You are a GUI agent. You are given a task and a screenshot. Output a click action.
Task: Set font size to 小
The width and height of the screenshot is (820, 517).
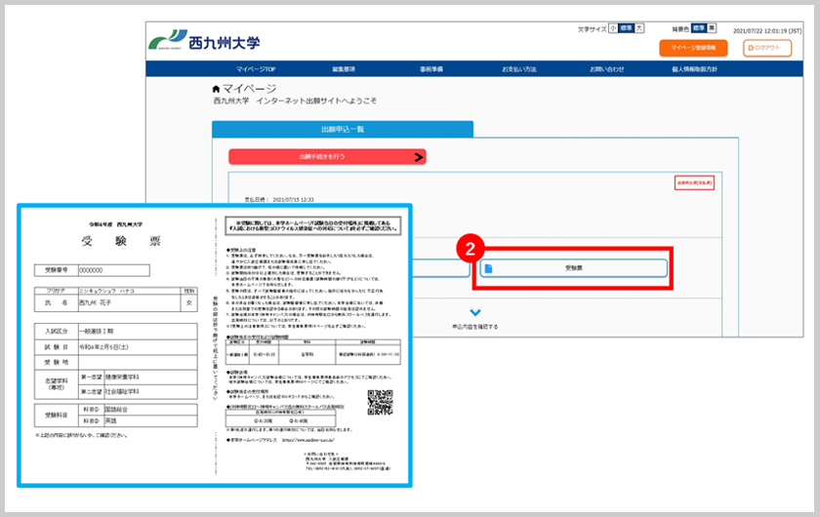pos(613,28)
